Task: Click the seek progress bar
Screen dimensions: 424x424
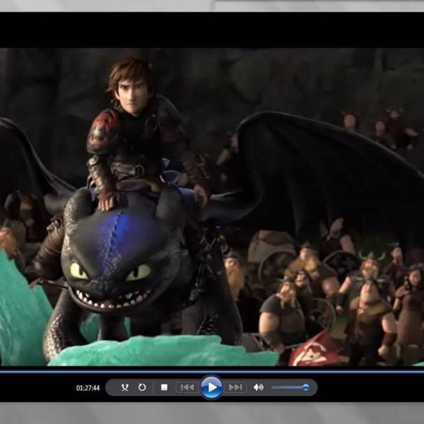Action: [212, 372]
